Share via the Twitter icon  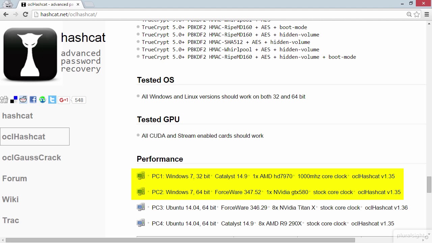coord(52,100)
